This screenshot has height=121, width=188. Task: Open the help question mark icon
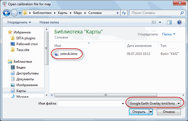[x=179, y=22]
